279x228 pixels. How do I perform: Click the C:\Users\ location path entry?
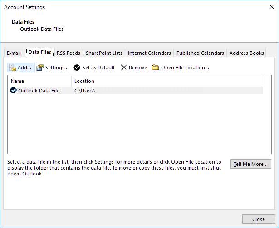[85, 91]
